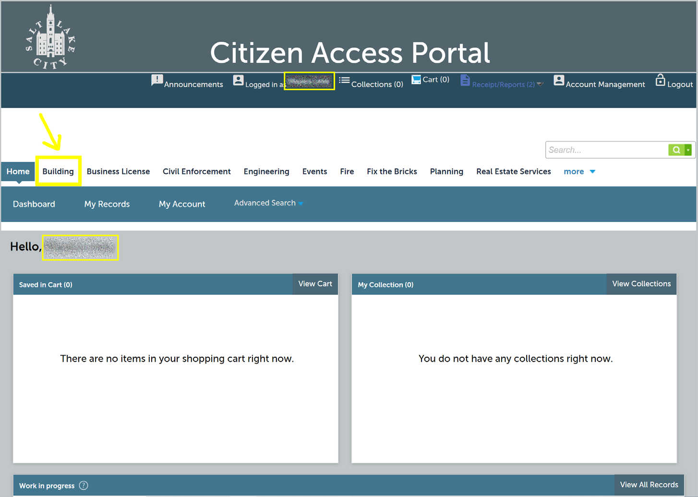Open the Business License tab
Image resolution: width=698 pixels, height=497 pixels.
point(118,171)
